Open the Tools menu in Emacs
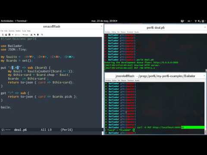This screenshot has height=155, width=207. 24,31
